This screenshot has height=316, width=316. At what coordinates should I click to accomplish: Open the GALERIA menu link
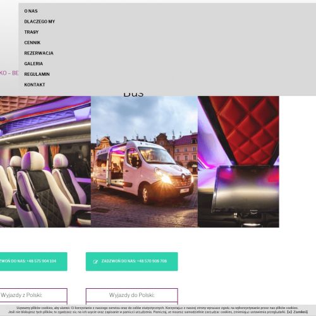pos(33,64)
